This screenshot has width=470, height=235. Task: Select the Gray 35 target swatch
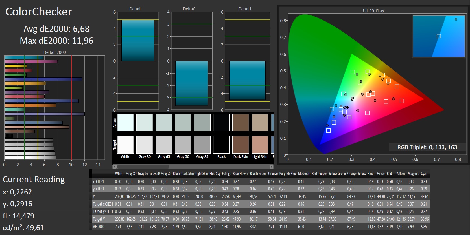(x=202, y=145)
